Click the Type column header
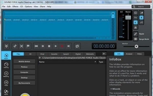The image size is (153, 96). pyautogui.click(x=102, y=62)
